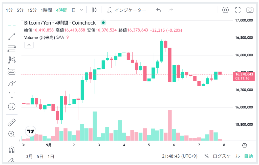Switch to the 1時間 timeframe
The height and width of the screenshot is (165, 259).
click(46, 10)
